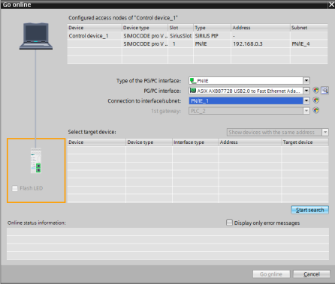
Task: Click the shield icon beside 1st gateway
Action: click(316, 110)
